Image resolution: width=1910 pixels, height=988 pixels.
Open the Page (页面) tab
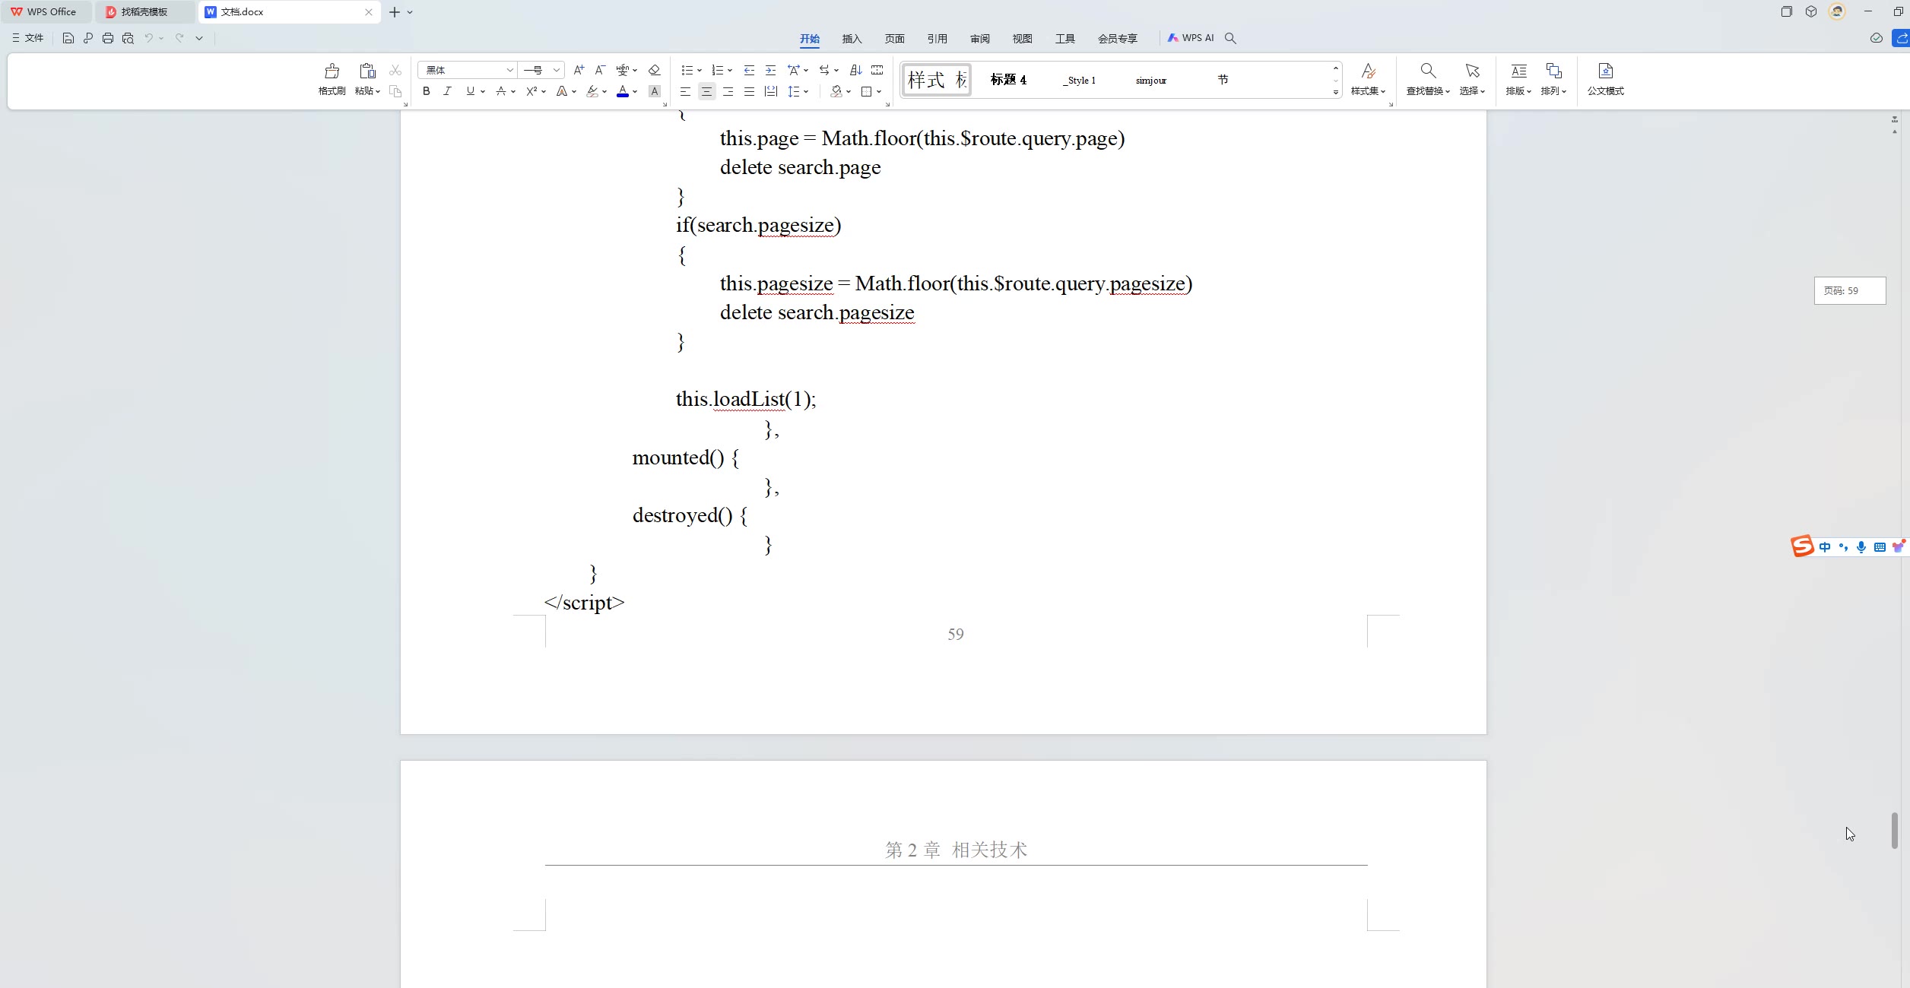pyautogui.click(x=894, y=38)
